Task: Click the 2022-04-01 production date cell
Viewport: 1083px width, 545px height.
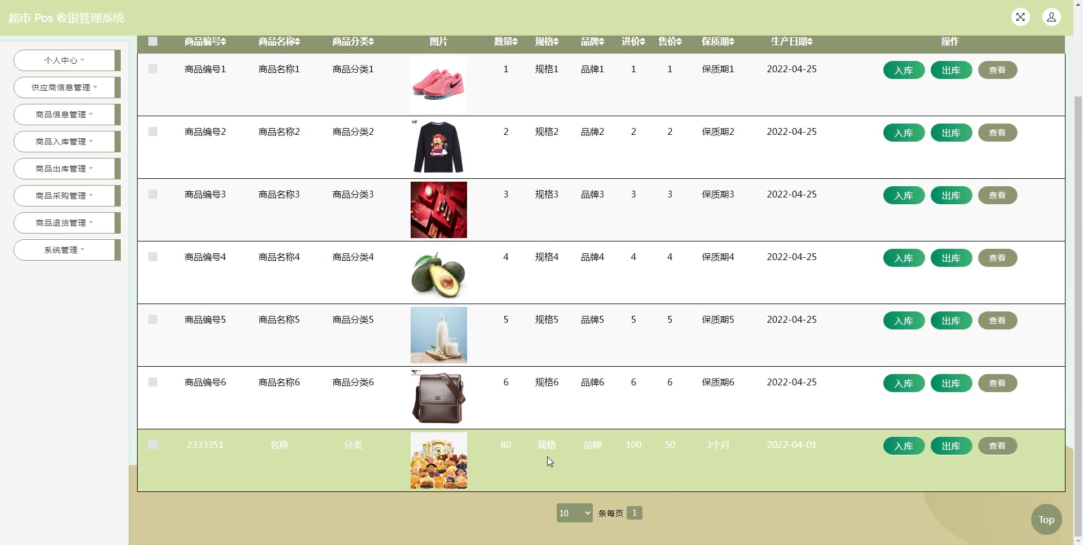Action: coord(792,445)
